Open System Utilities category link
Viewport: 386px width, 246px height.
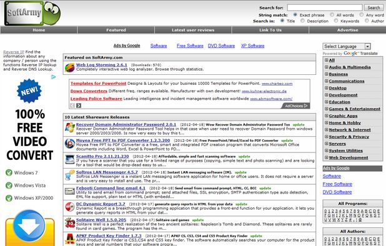pyautogui.click(x=345, y=150)
